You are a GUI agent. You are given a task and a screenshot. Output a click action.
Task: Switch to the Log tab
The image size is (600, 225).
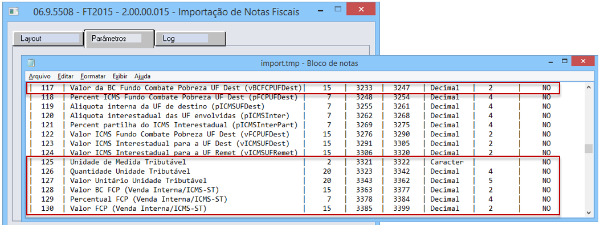(x=190, y=39)
